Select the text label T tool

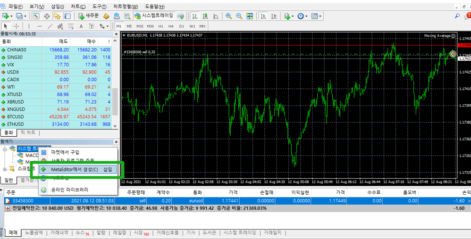(92, 26)
